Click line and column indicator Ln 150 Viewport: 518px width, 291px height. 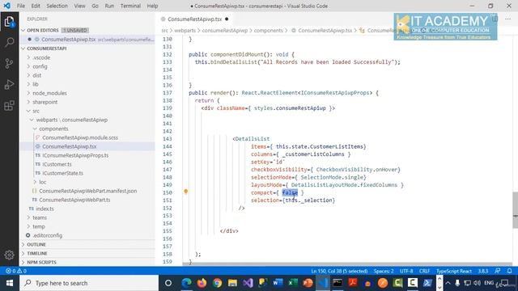tap(339, 271)
